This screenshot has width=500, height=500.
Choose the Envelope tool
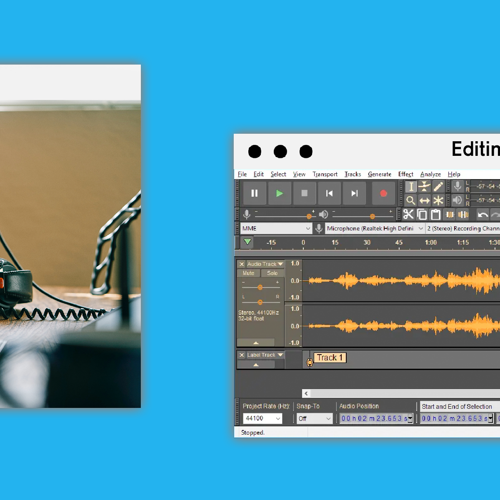click(424, 187)
